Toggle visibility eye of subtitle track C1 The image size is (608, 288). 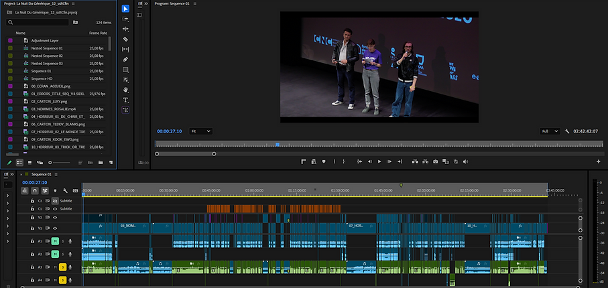tap(55, 209)
